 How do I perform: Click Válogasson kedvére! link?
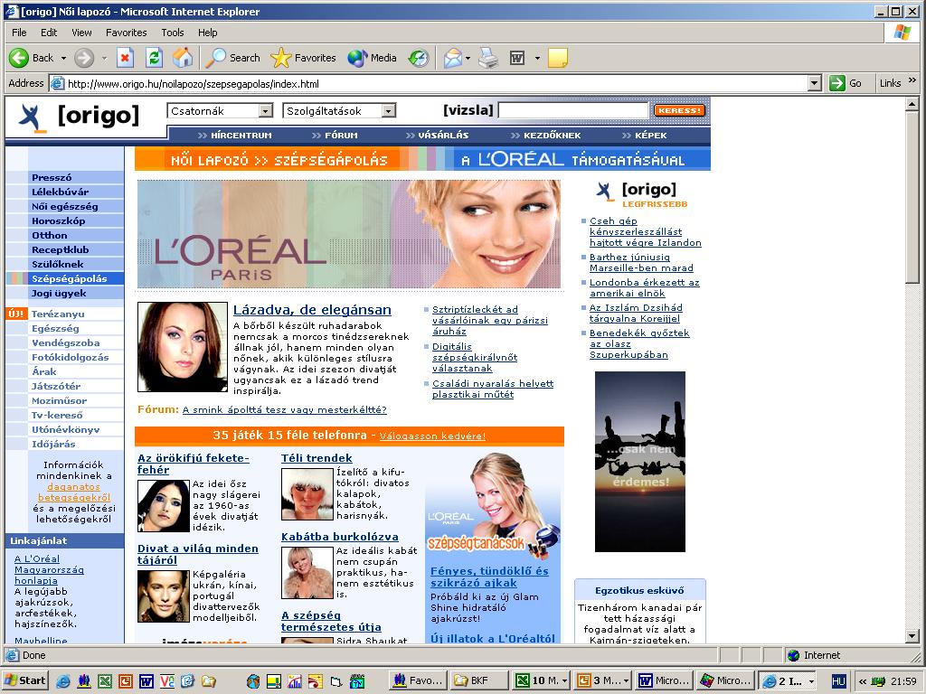pyautogui.click(x=432, y=436)
